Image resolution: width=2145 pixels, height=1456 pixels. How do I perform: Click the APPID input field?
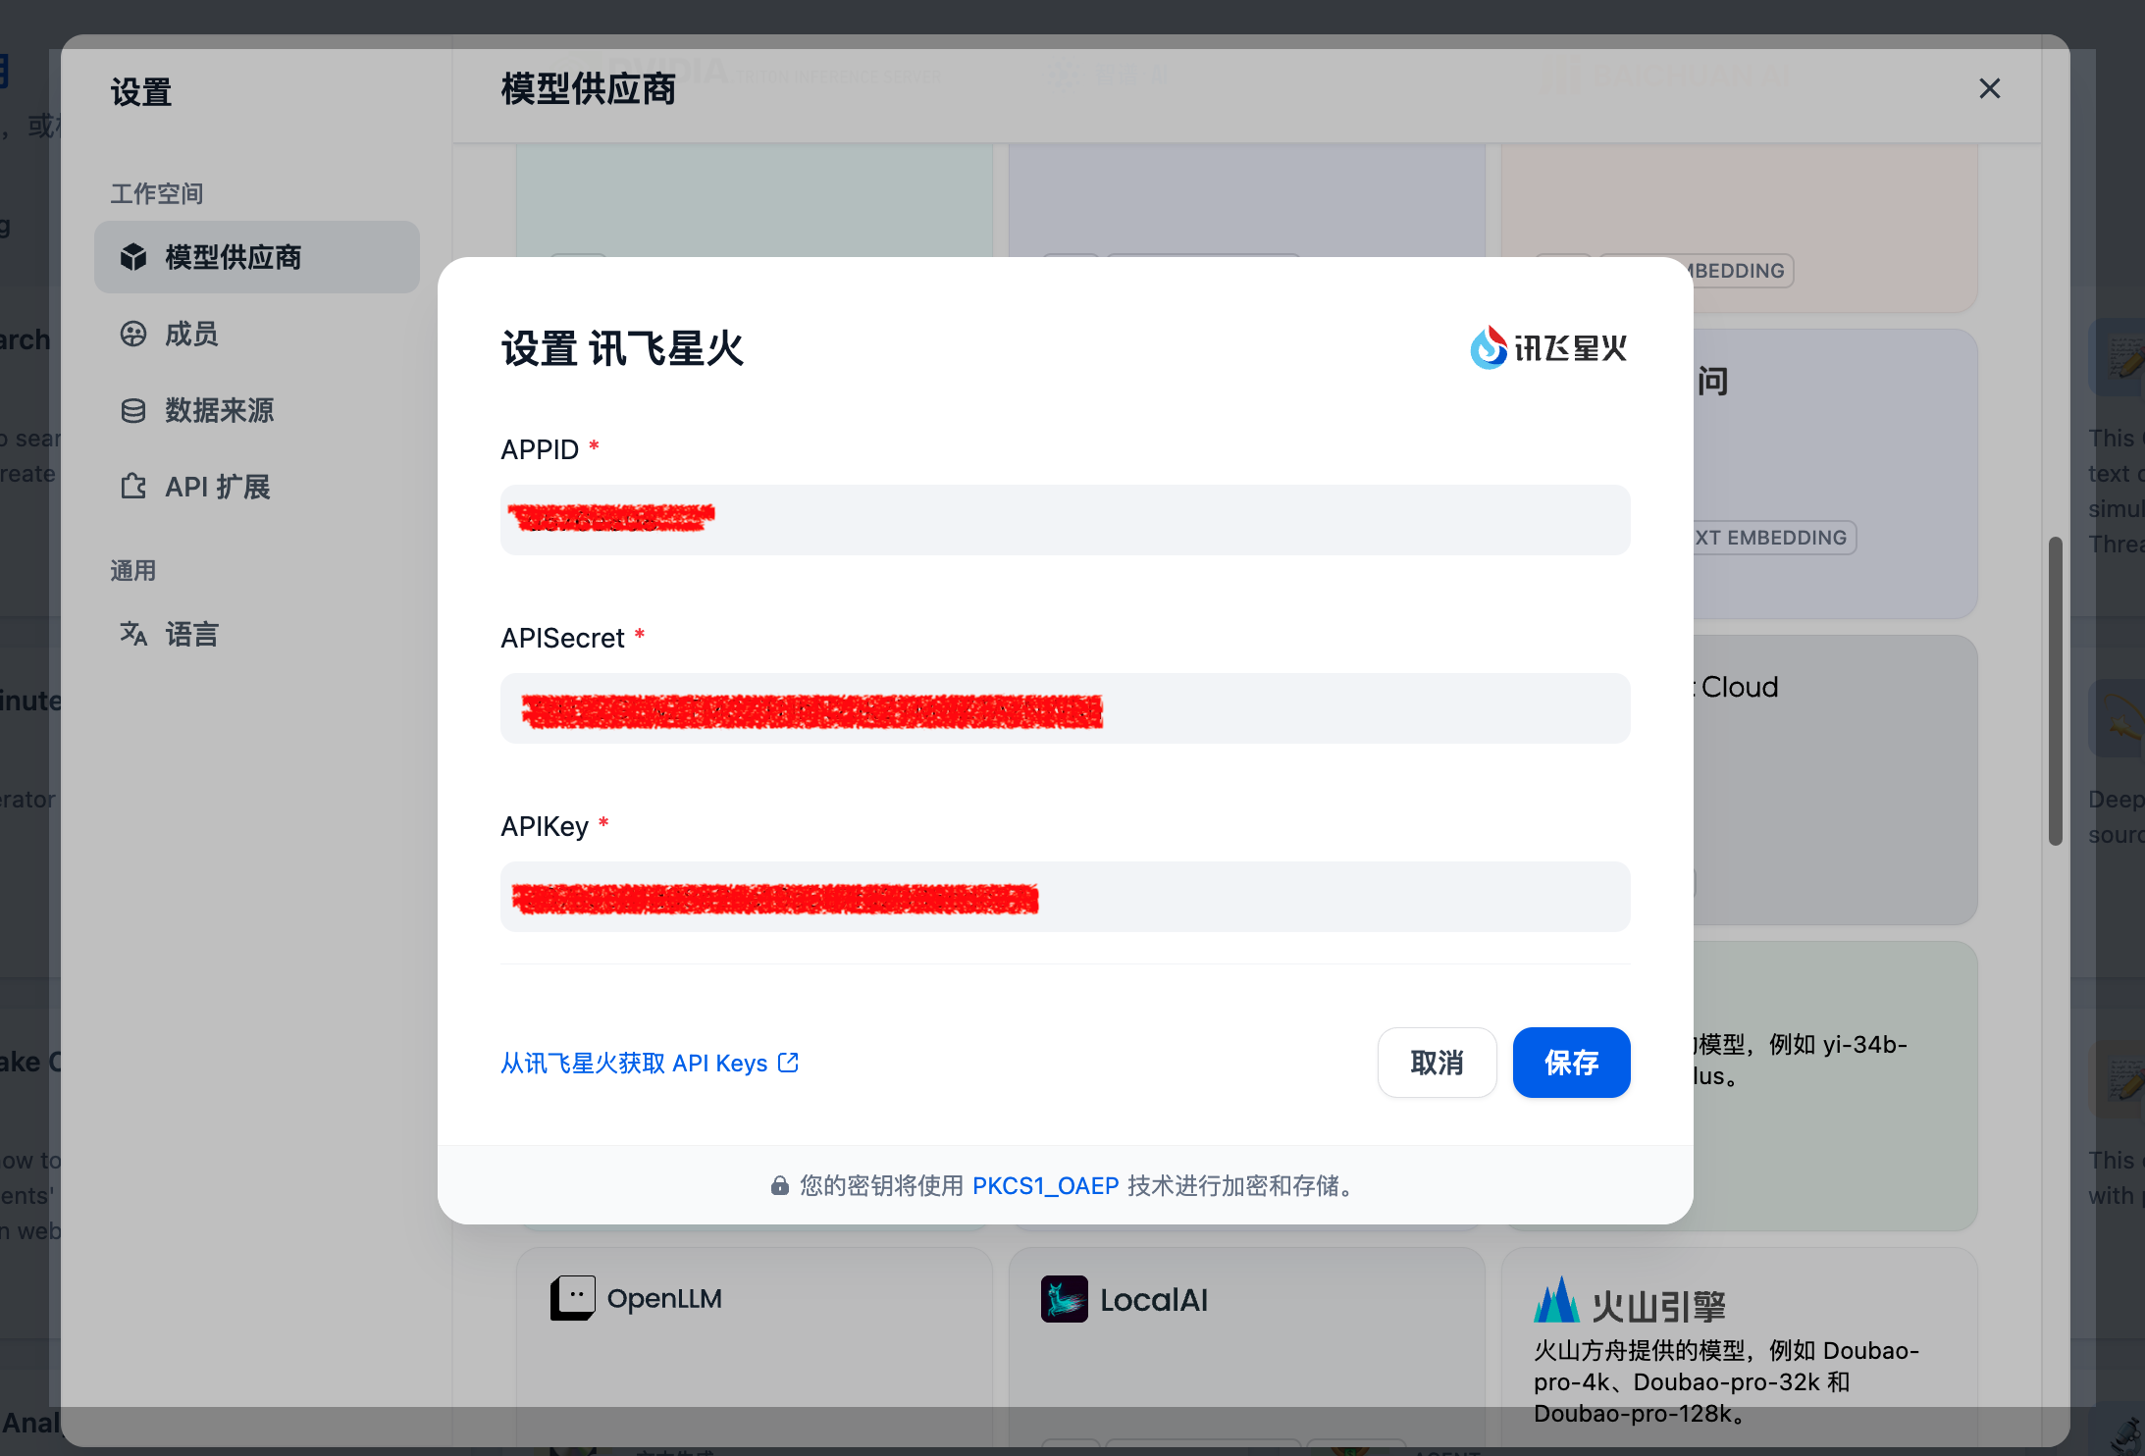1066,520
